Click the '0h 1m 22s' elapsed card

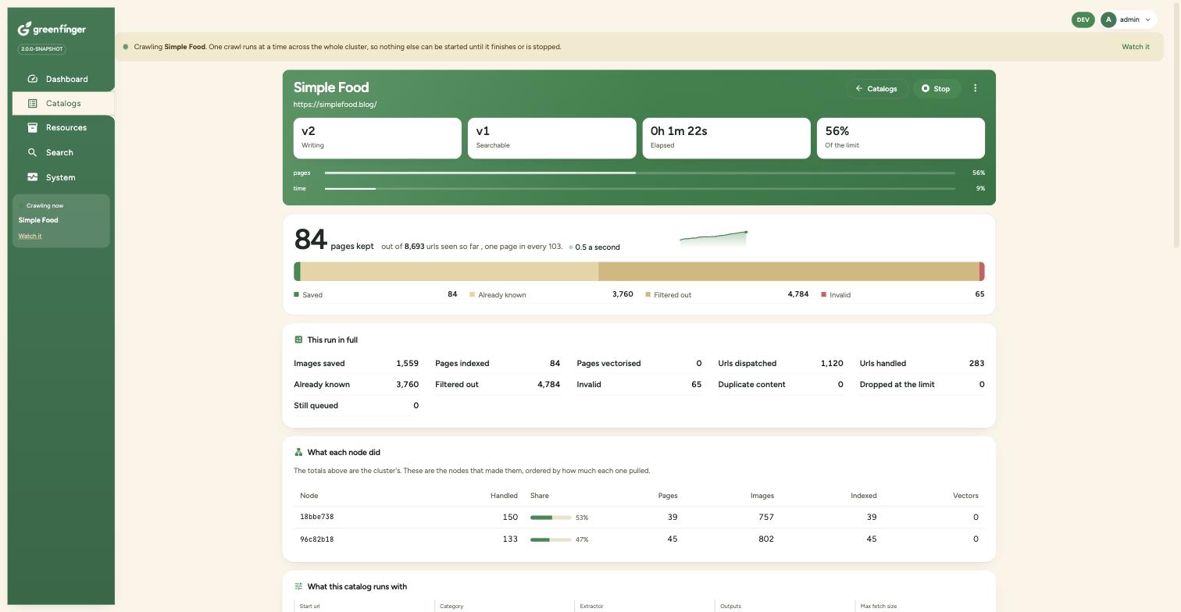pos(726,138)
